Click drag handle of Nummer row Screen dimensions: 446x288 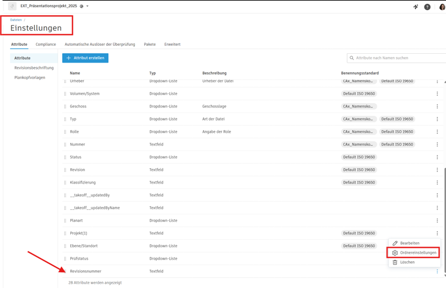point(66,144)
